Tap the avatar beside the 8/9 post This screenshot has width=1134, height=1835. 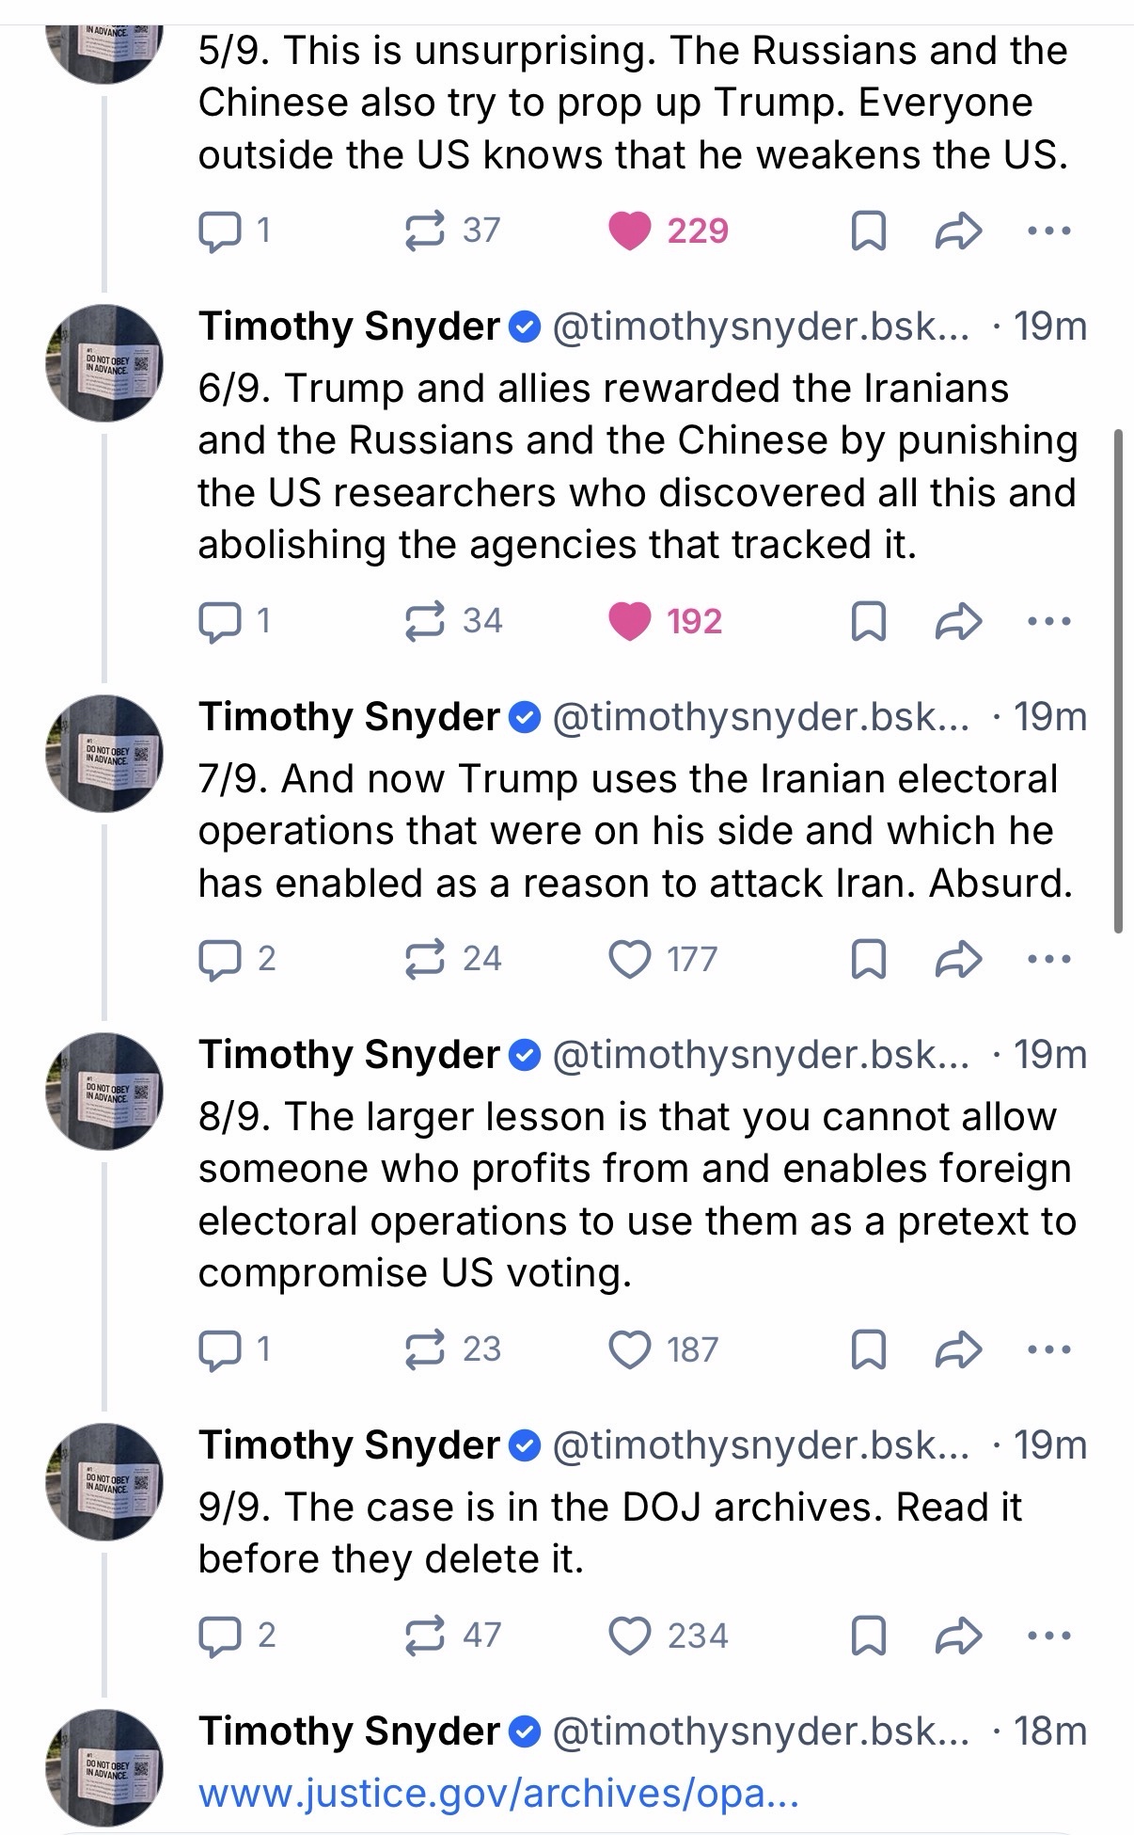click(105, 1092)
